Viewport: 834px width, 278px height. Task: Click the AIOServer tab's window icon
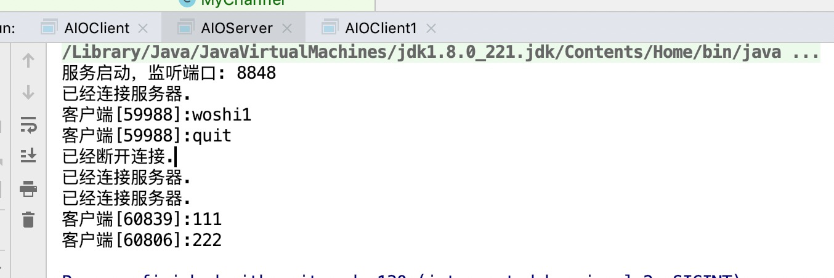tap(185, 28)
